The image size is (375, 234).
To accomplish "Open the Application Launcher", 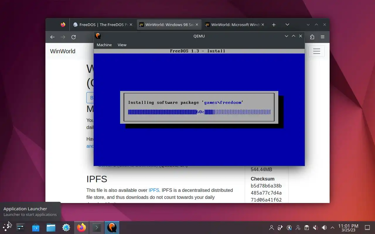I will tap(6, 227).
